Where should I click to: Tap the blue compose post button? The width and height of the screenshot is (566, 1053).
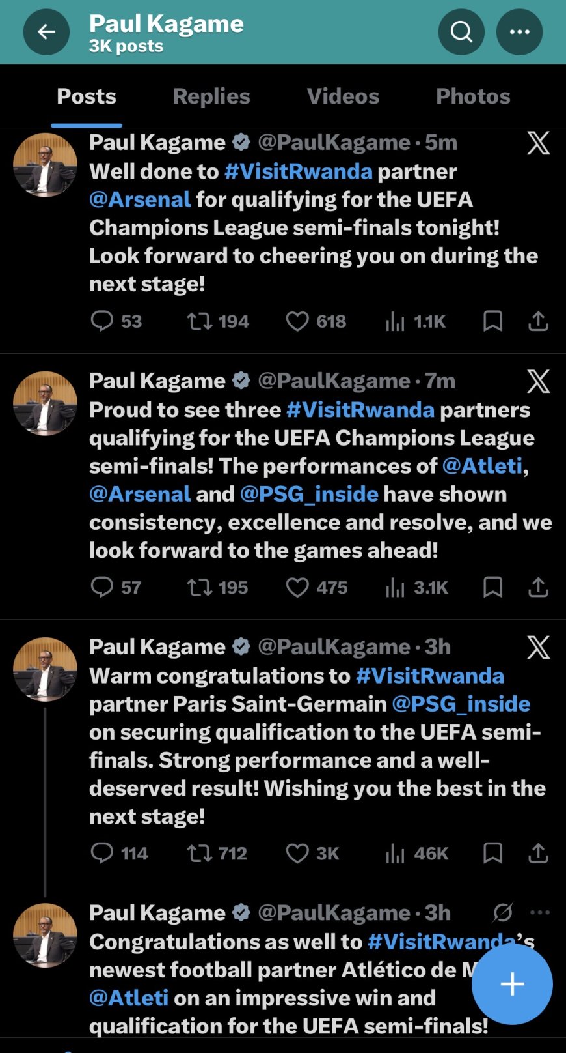(512, 984)
